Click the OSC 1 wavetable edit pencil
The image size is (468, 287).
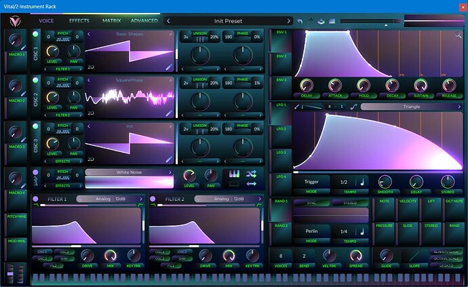tap(169, 67)
